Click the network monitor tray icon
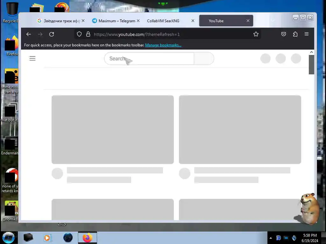The width and height of the screenshot is (326, 244). click(286, 238)
